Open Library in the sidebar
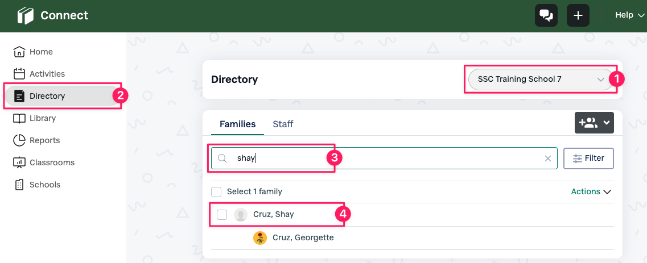 (42, 118)
